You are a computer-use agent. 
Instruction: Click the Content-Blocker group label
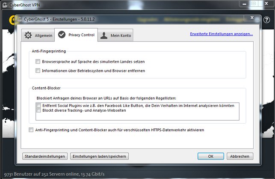(46, 88)
